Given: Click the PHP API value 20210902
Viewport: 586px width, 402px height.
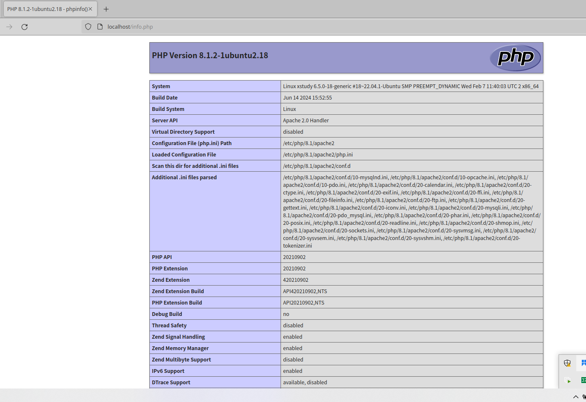Looking at the screenshot, I should click(294, 257).
